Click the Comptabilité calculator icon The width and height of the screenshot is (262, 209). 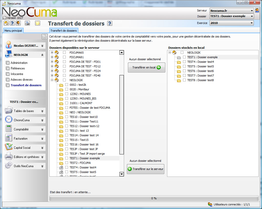click(8, 129)
